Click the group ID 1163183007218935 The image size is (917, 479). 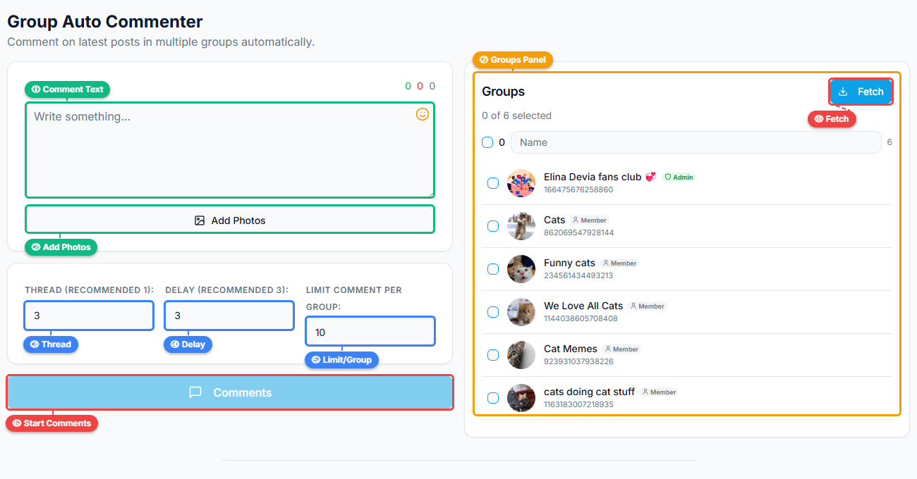[x=578, y=404]
